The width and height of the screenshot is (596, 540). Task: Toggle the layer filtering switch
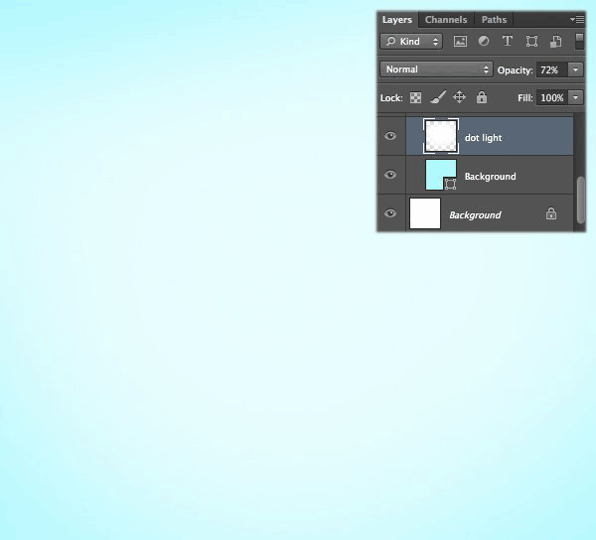(x=579, y=41)
